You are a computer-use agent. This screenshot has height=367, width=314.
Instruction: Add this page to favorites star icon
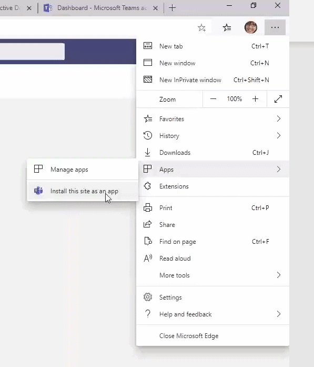pyautogui.click(x=201, y=27)
